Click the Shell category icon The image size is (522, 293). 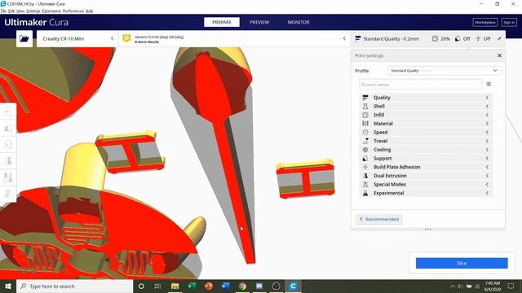tap(365, 106)
